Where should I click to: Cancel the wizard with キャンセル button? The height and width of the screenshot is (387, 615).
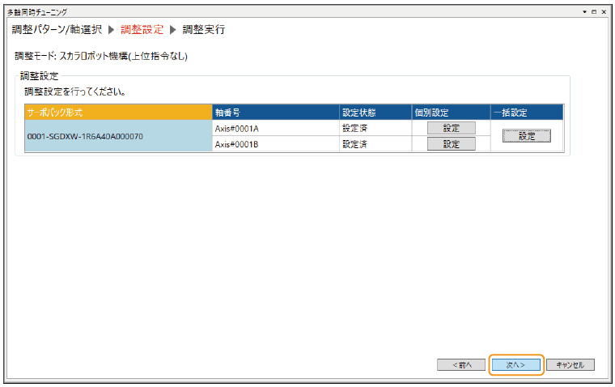click(x=570, y=365)
